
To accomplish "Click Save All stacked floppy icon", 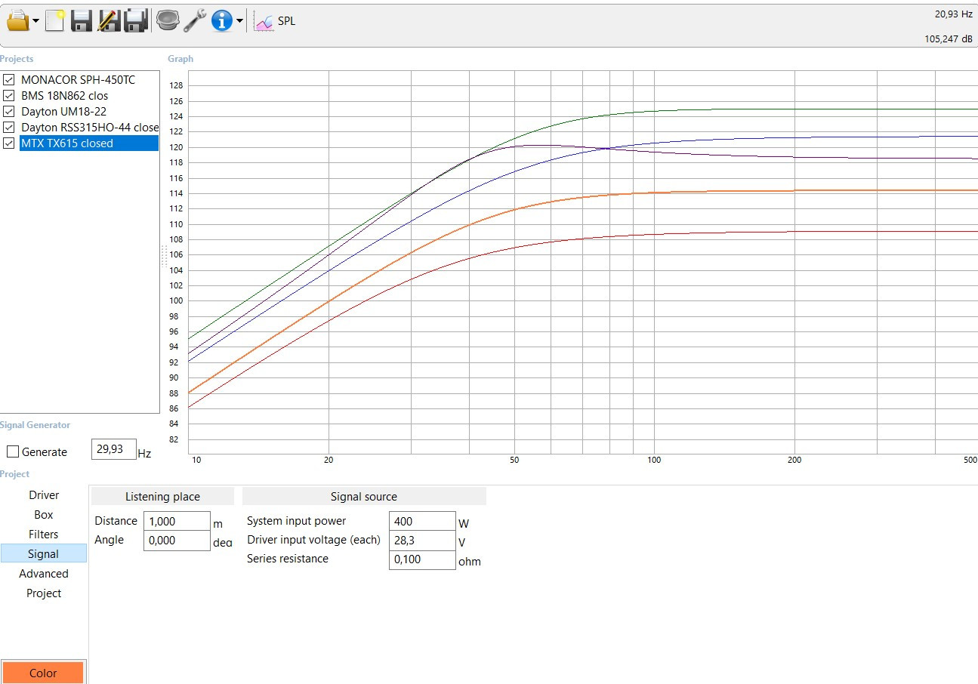I will (x=136, y=21).
